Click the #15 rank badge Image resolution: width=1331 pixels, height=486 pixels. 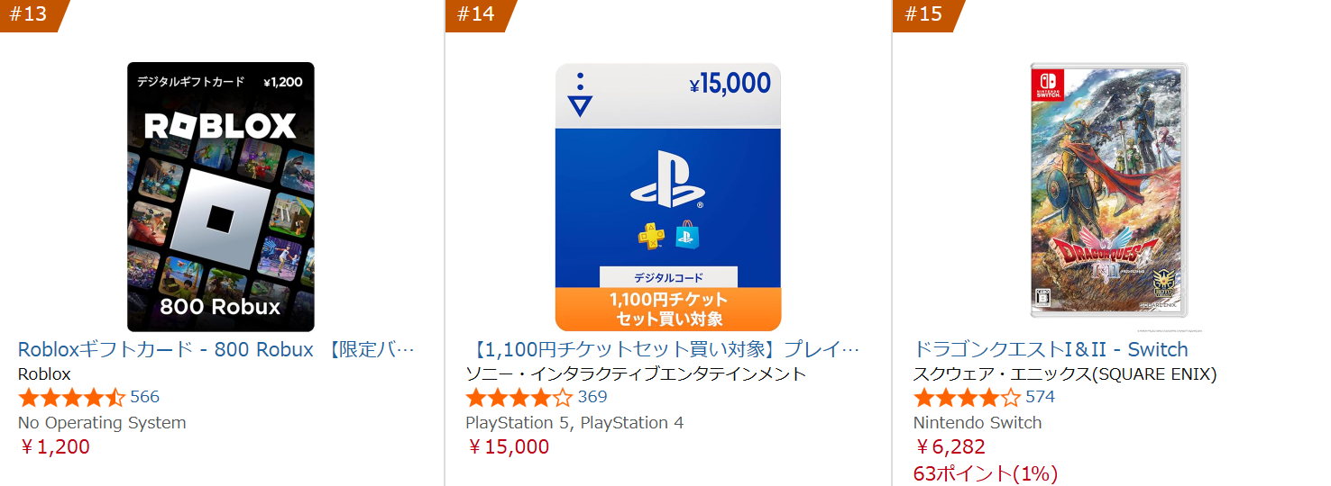(923, 14)
